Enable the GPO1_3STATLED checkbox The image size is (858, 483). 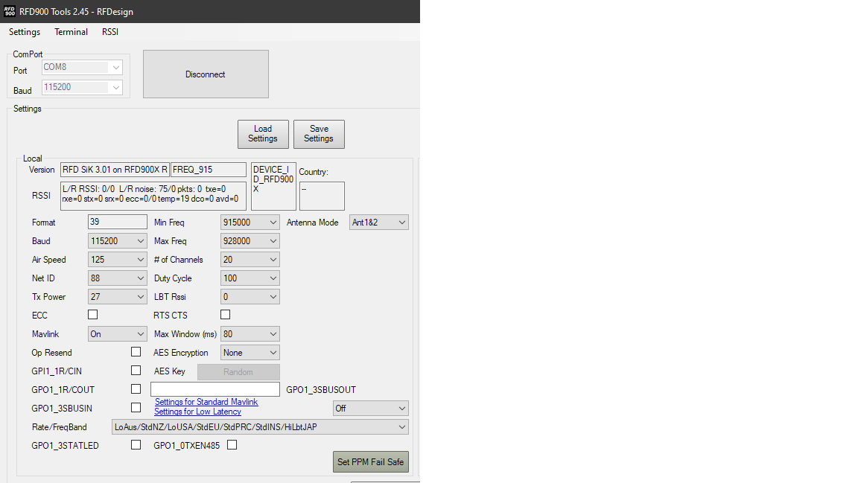pos(136,445)
